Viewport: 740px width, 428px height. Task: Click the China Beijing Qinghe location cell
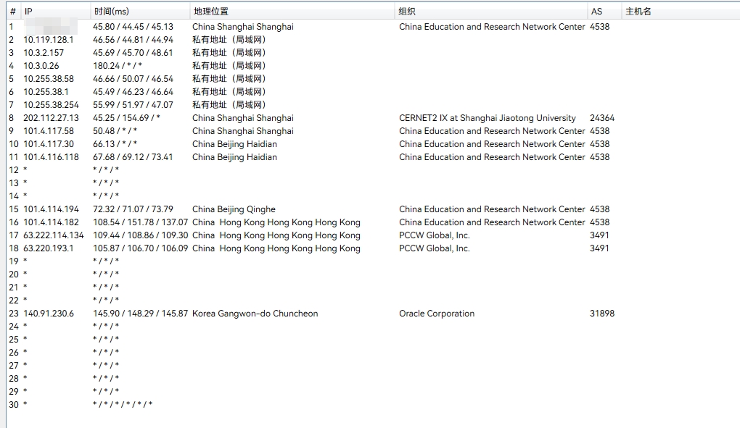[x=234, y=209]
